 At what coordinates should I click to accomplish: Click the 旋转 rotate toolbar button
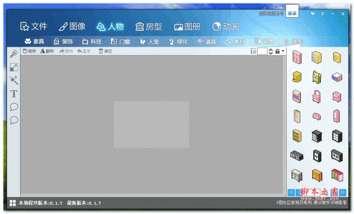point(29,51)
